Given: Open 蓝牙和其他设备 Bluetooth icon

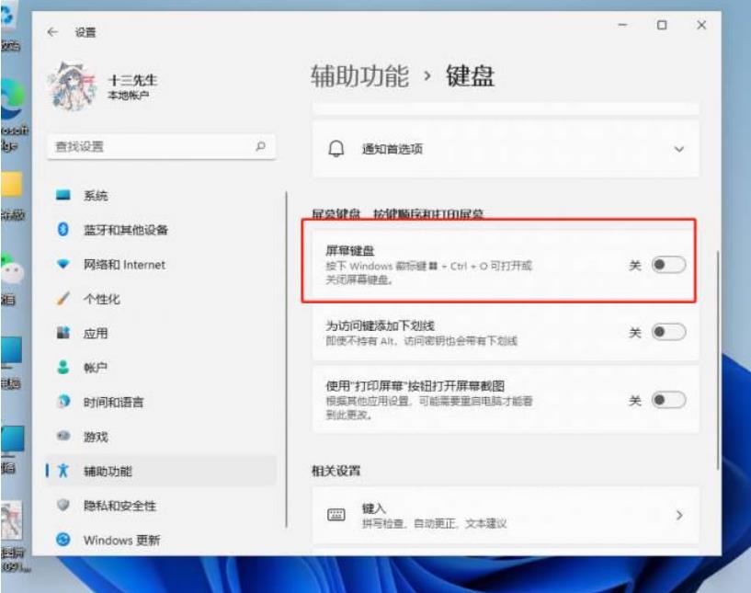Looking at the screenshot, I should point(63,230).
